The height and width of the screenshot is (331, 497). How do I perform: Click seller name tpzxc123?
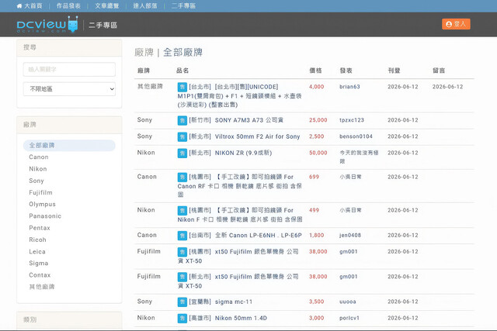click(x=352, y=120)
